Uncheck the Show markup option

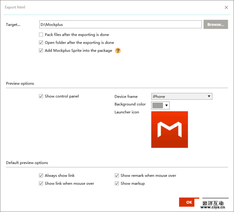coord(117,183)
